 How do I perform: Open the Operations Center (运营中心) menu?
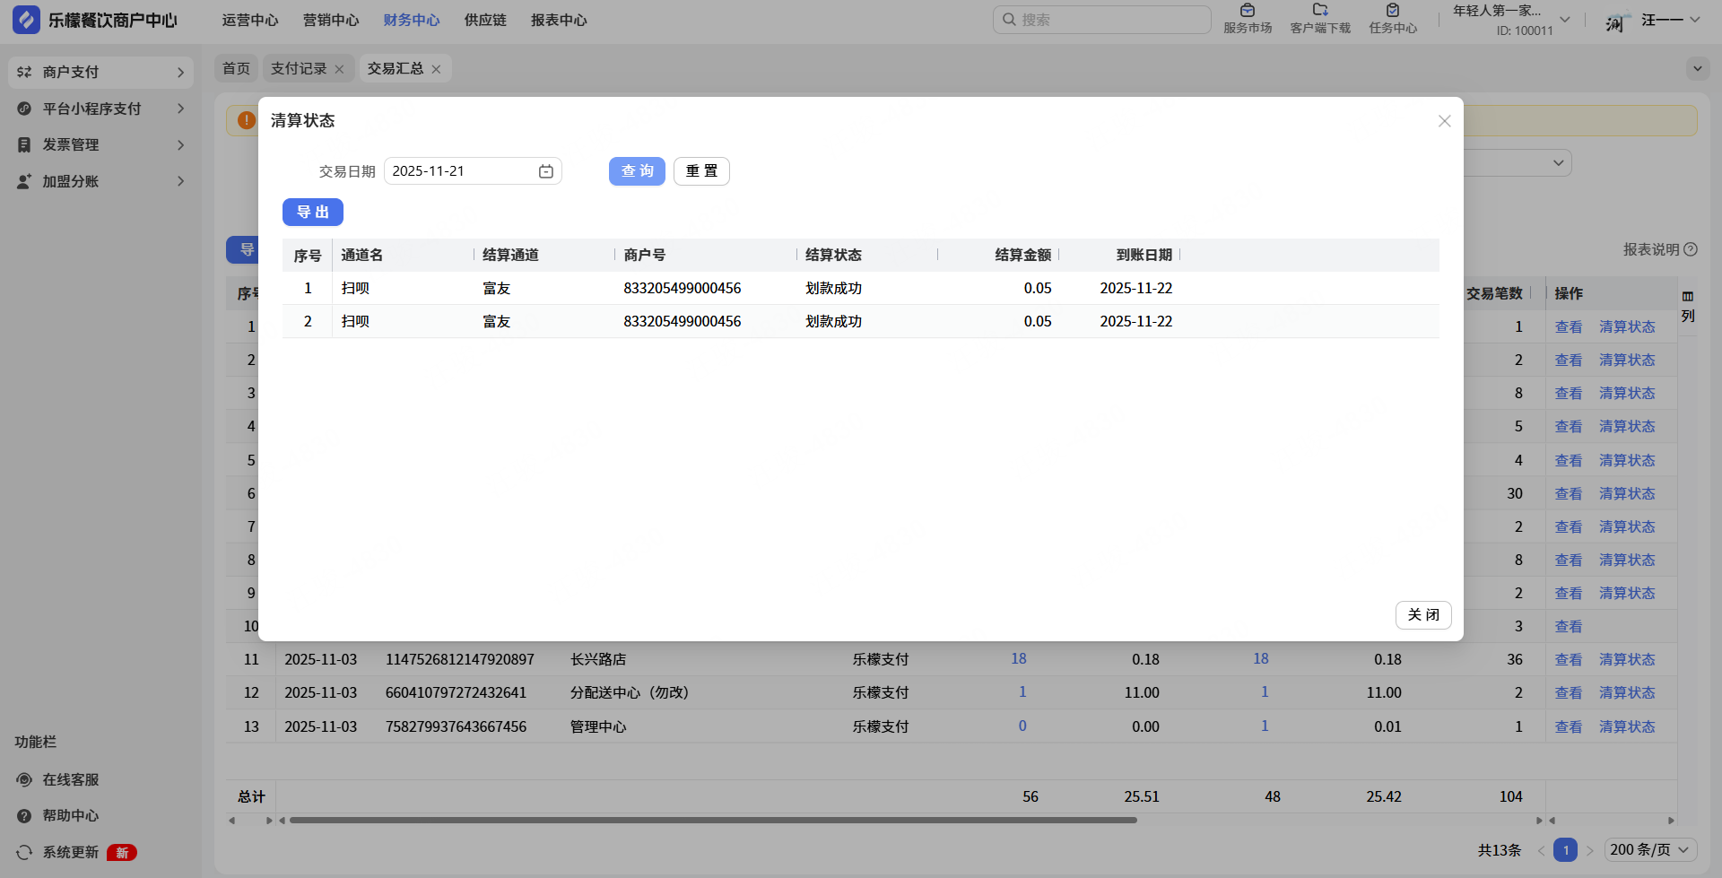[250, 20]
